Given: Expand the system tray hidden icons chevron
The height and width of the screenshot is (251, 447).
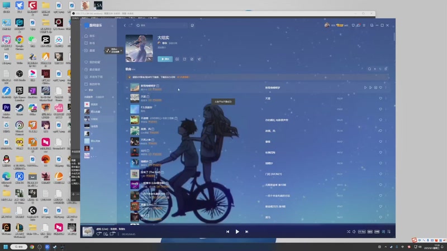Looking at the screenshot, I should [386, 247].
